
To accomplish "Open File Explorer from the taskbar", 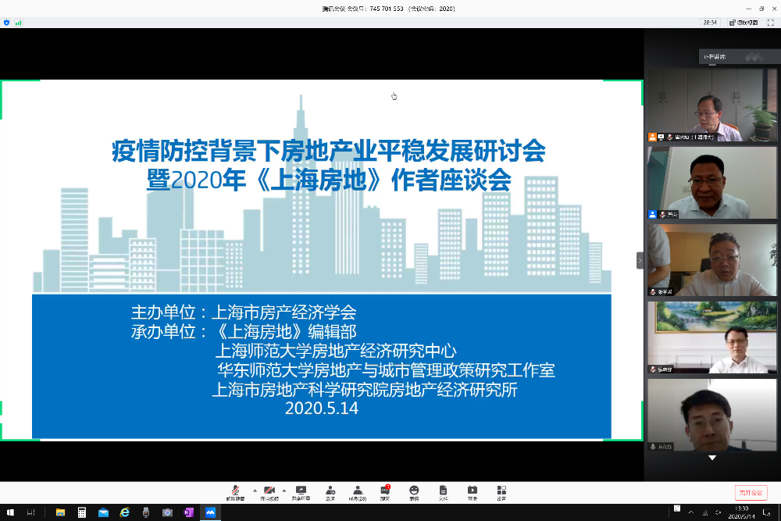I will coord(60,512).
